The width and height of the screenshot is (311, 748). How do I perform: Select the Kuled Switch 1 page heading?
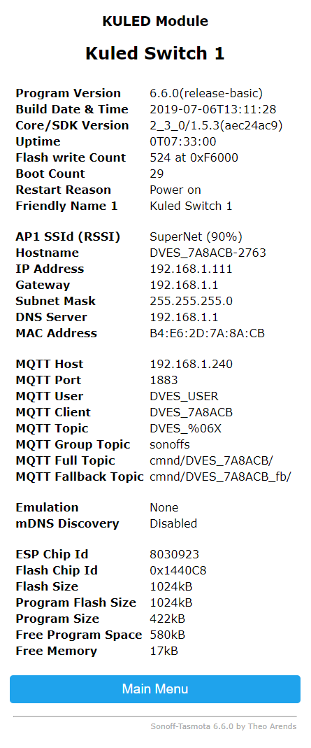154,53
